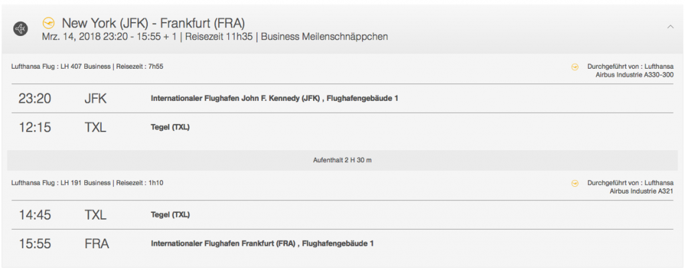Click Lufthansa logo next to A330-300 operator
Viewport: 685px width, 271px height.
pyautogui.click(x=574, y=67)
